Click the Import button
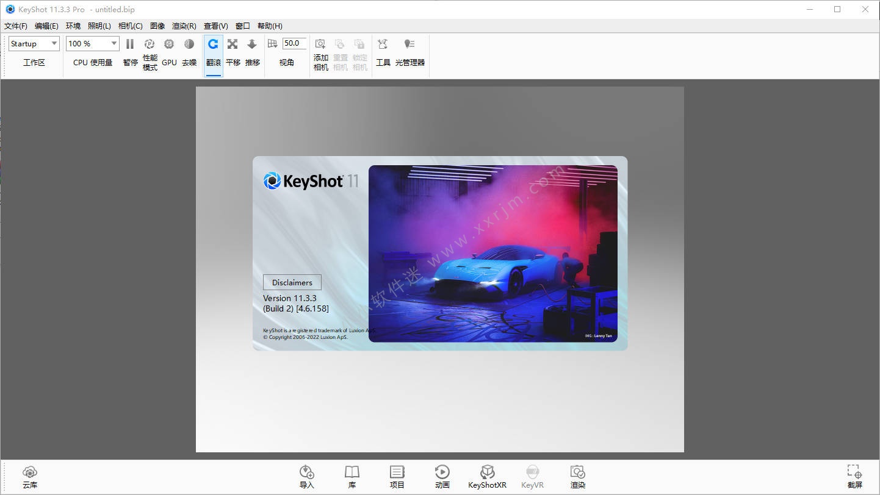 [x=307, y=477]
